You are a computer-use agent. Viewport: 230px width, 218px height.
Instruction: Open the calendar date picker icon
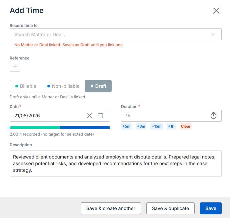pyautogui.click(x=100, y=116)
